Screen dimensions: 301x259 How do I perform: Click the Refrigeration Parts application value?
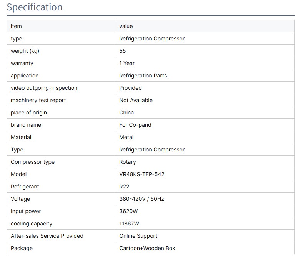143,76
